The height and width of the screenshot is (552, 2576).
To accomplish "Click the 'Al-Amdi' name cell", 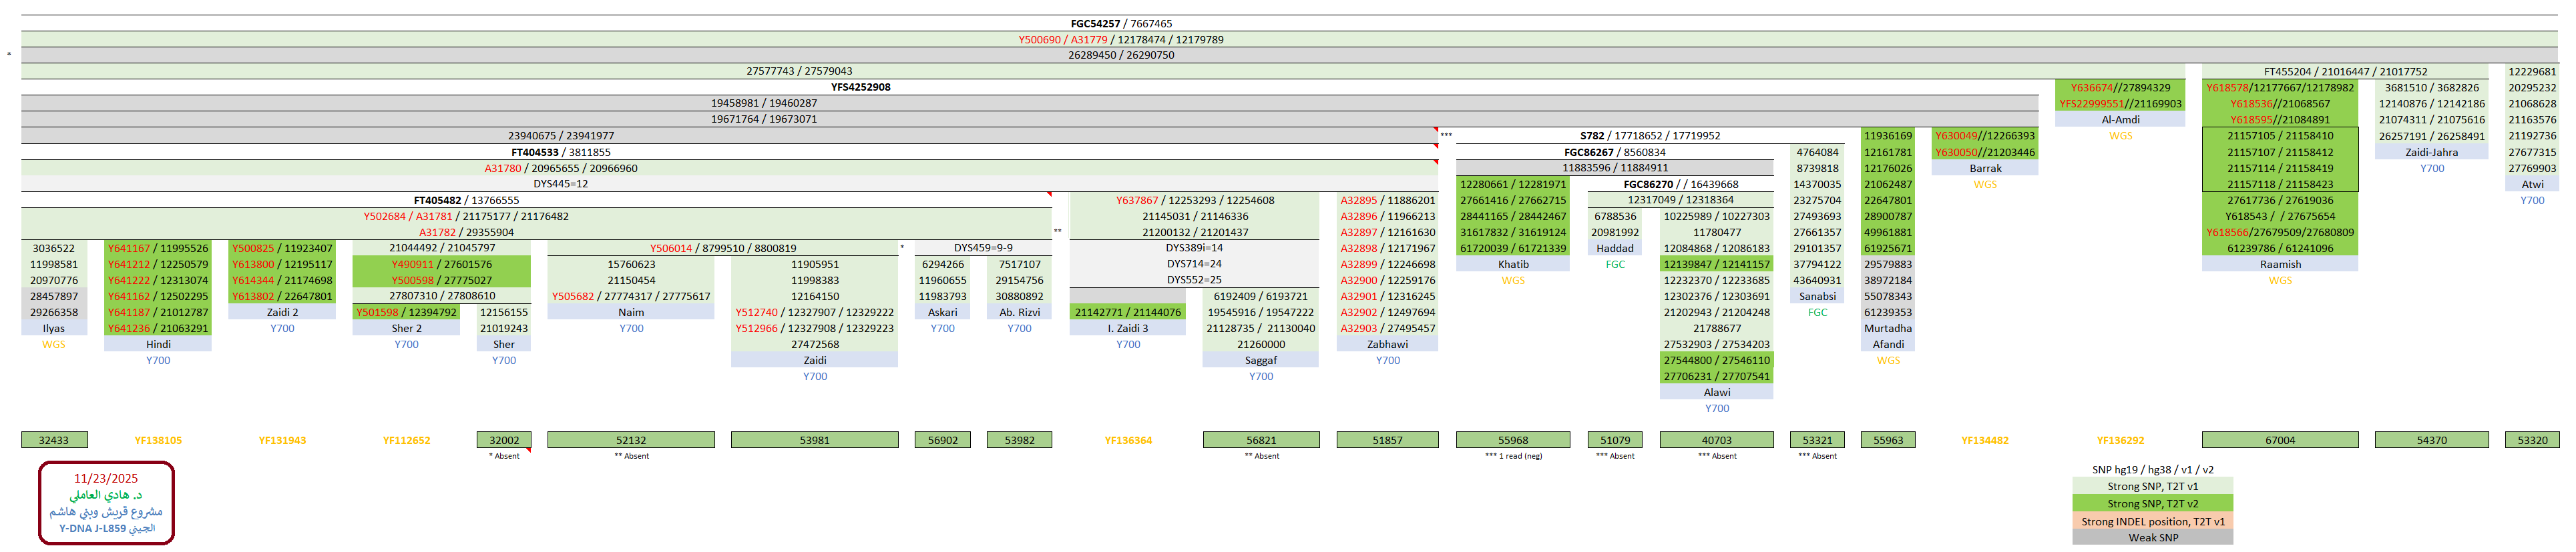I will coord(2120,120).
